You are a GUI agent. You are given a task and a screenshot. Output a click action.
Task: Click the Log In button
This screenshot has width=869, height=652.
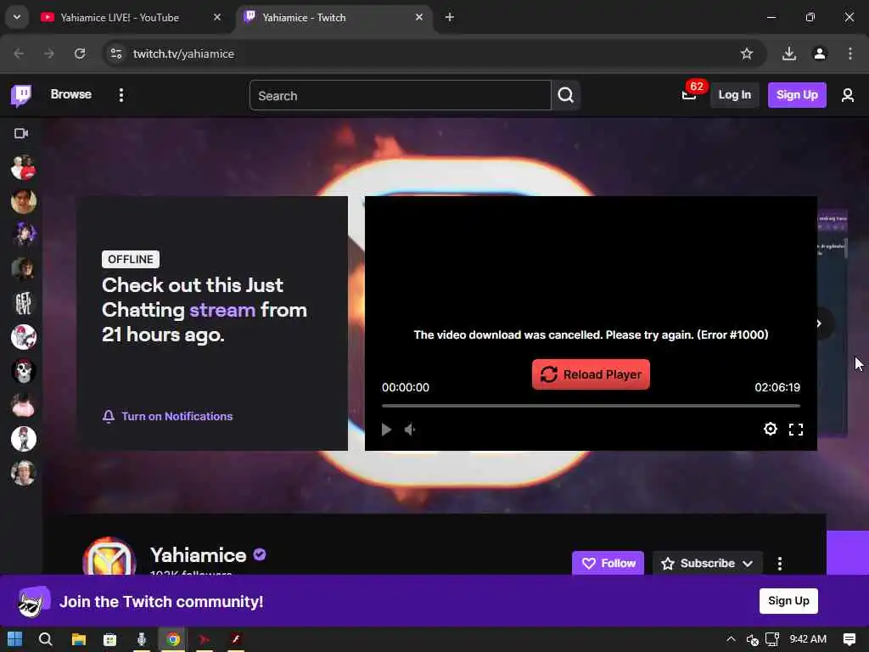click(734, 95)
